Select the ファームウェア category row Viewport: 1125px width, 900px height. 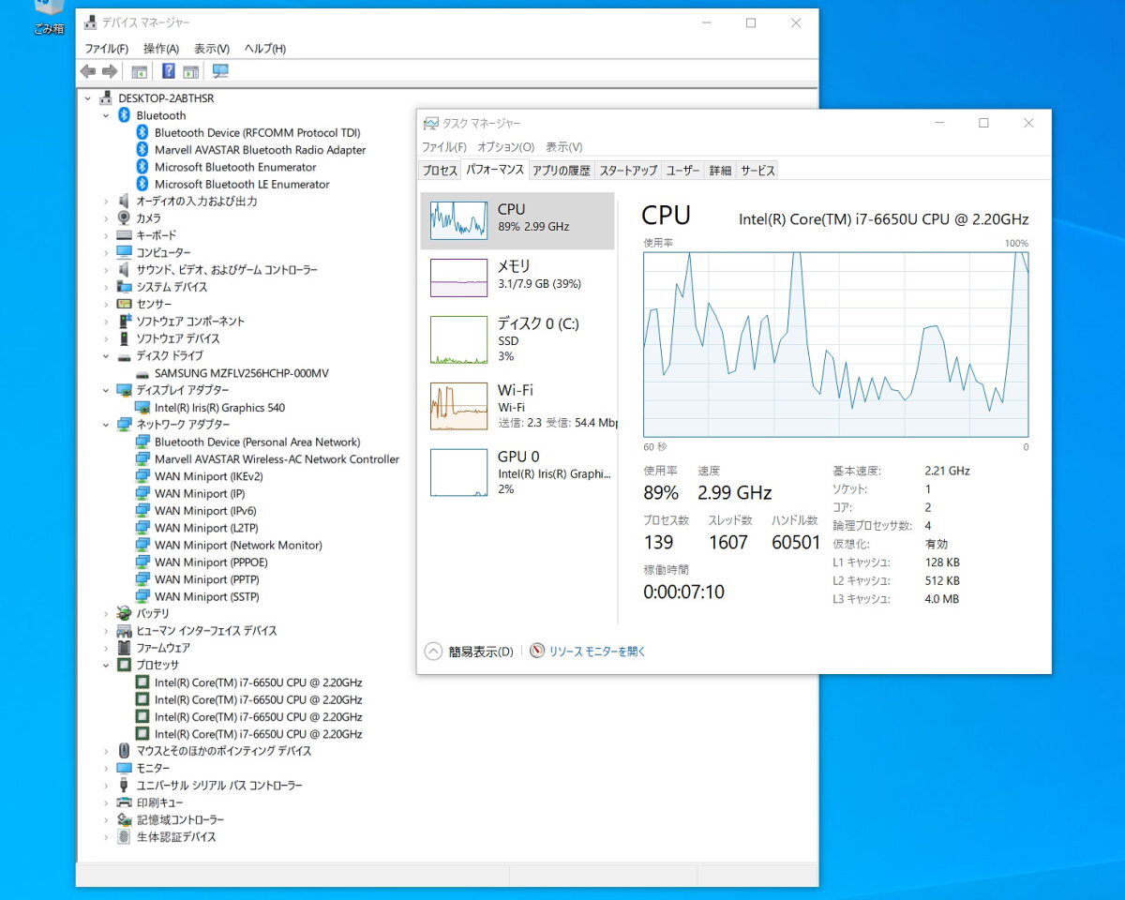pos(153,648)
